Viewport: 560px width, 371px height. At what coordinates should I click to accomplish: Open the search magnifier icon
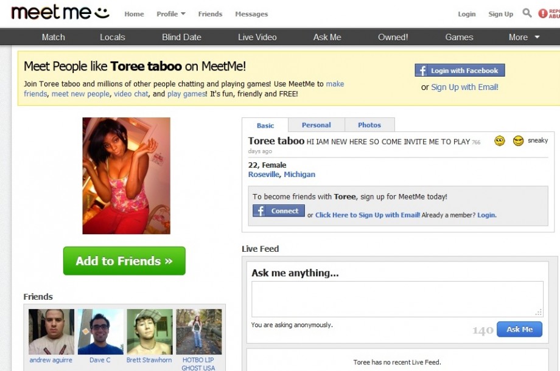pos(527,13)
